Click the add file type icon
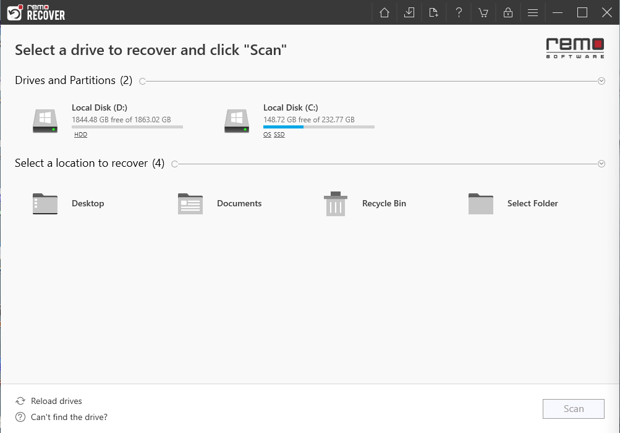Image resolution: width=620 pixels, height=433 pixels. 434,12
